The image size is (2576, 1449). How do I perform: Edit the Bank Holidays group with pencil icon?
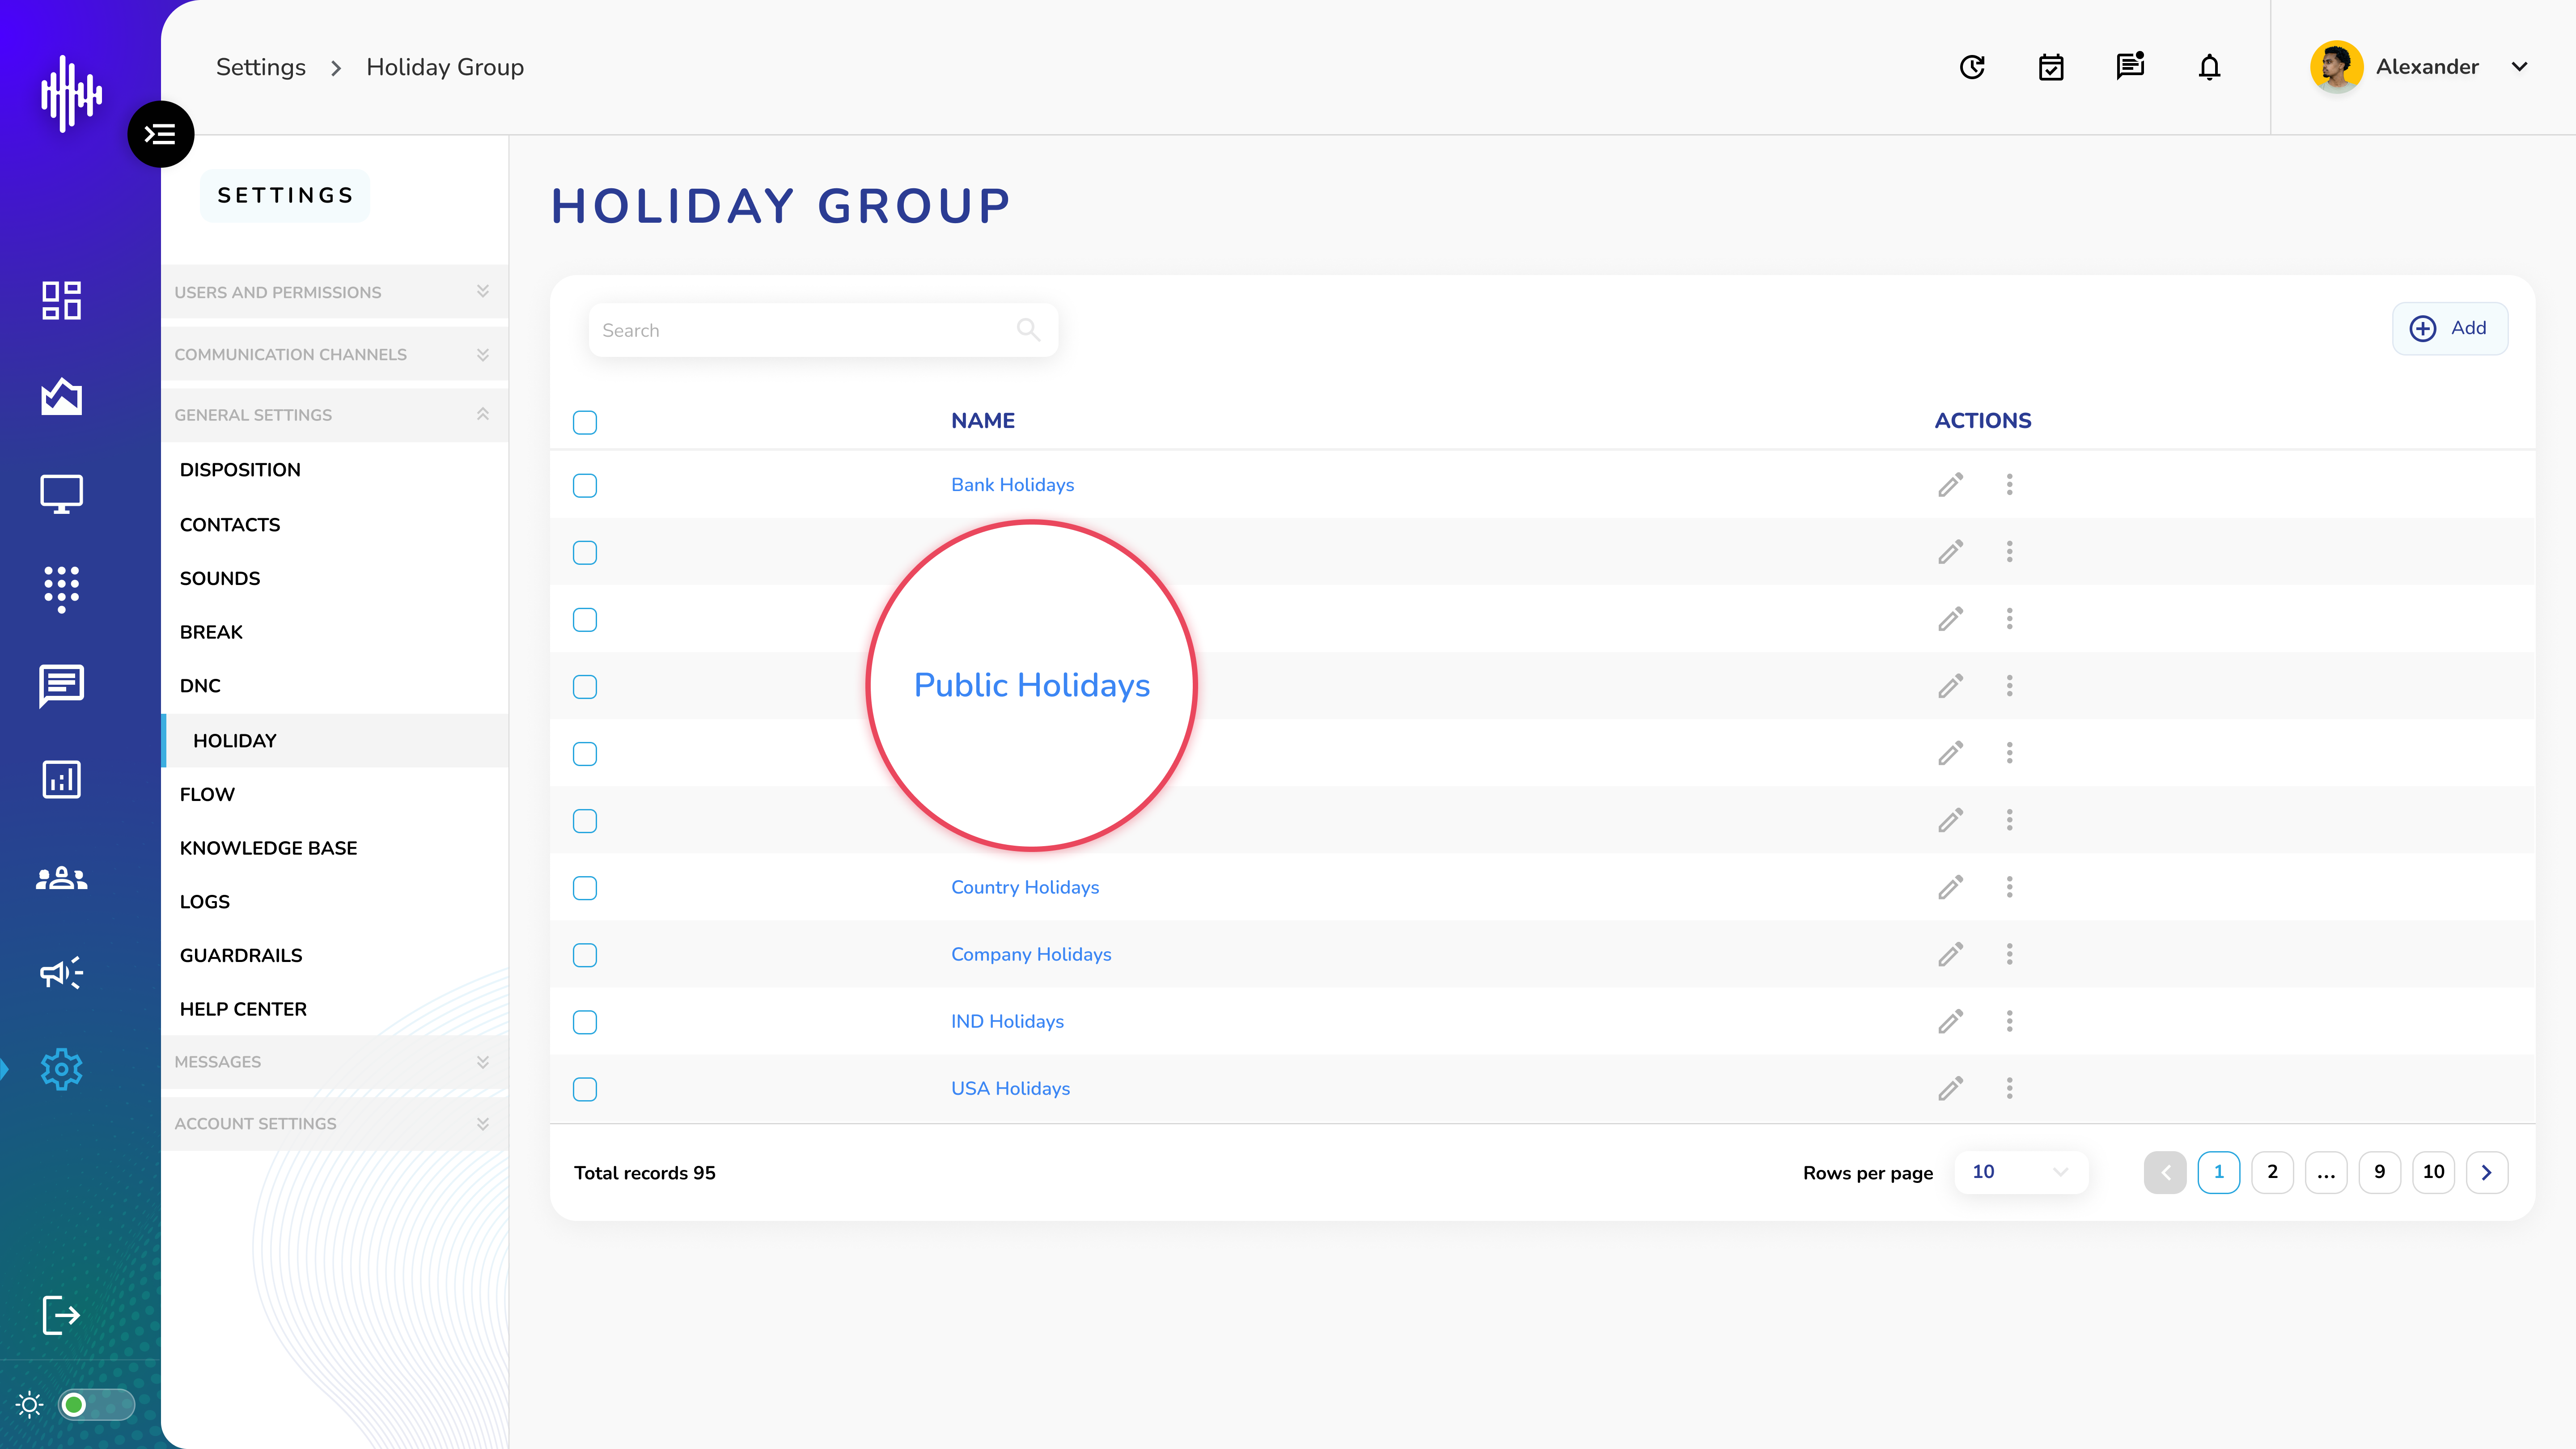click(1950, 485)
